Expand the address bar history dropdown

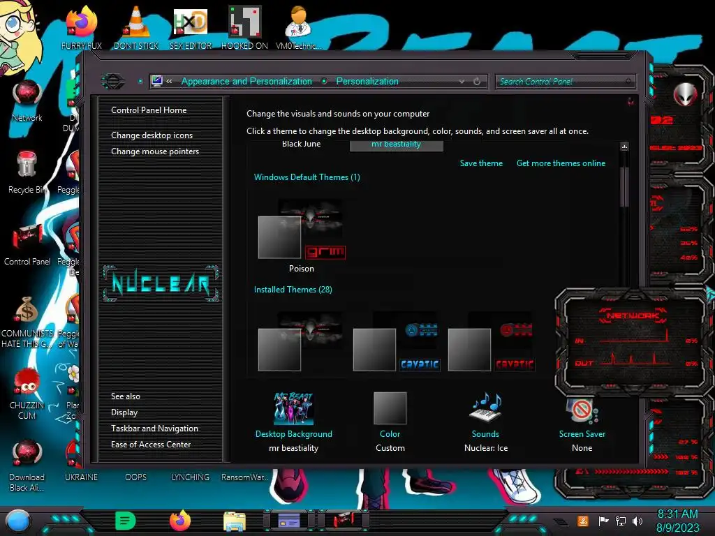pyautogui.click(x=462, y=82)
